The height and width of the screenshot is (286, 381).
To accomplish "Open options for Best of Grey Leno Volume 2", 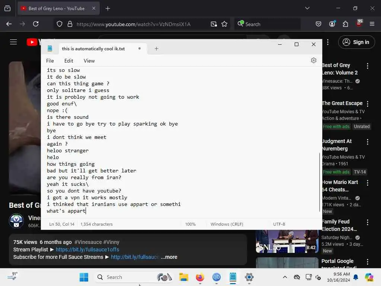I will pyautogui.click(x=367, y=66).
